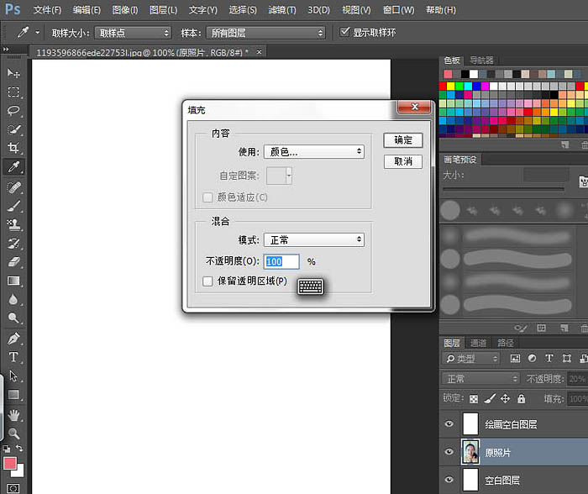Expand the 取样大小 dropdown
The image size is (588, 494).
click(133, 33)
